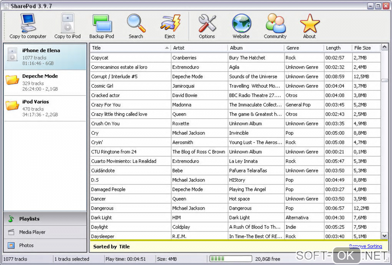The width and height of the screenshot is (392, 265).
Task: Select the 'Dancer' track title
Action: pos(98,199)
